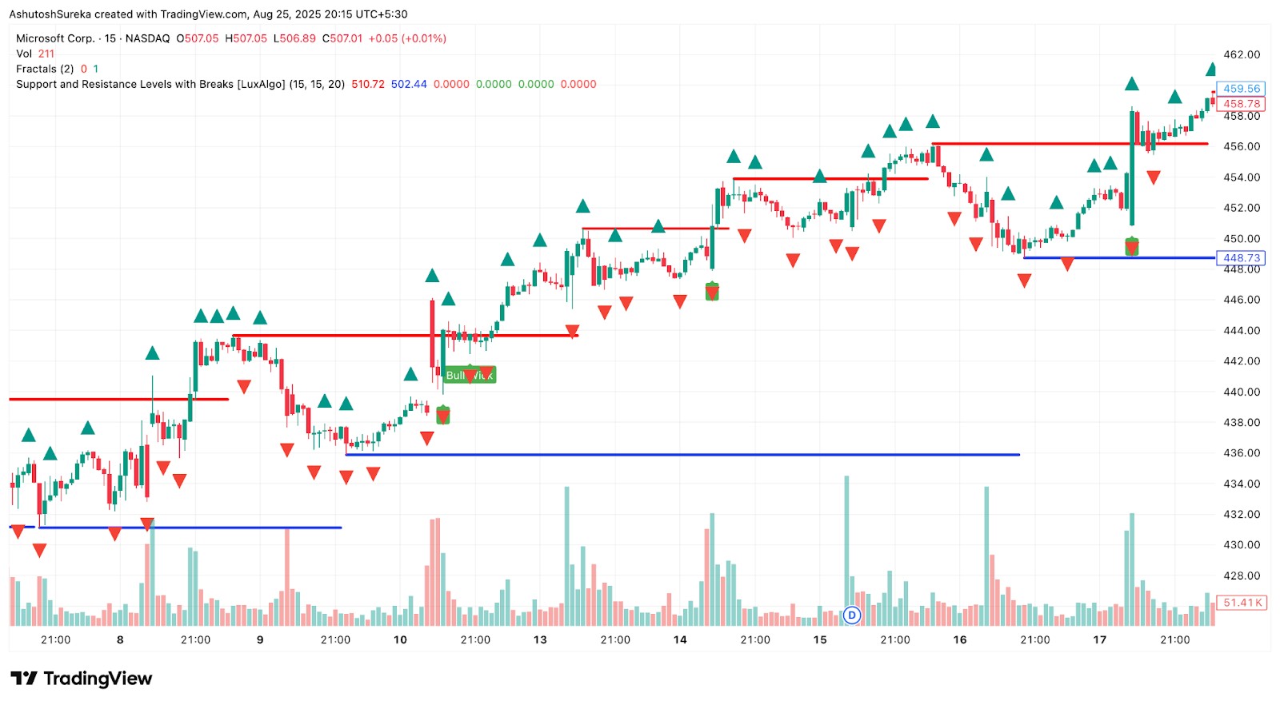
Task: Click date label 17 on time axis
Action: [1100, 639]
